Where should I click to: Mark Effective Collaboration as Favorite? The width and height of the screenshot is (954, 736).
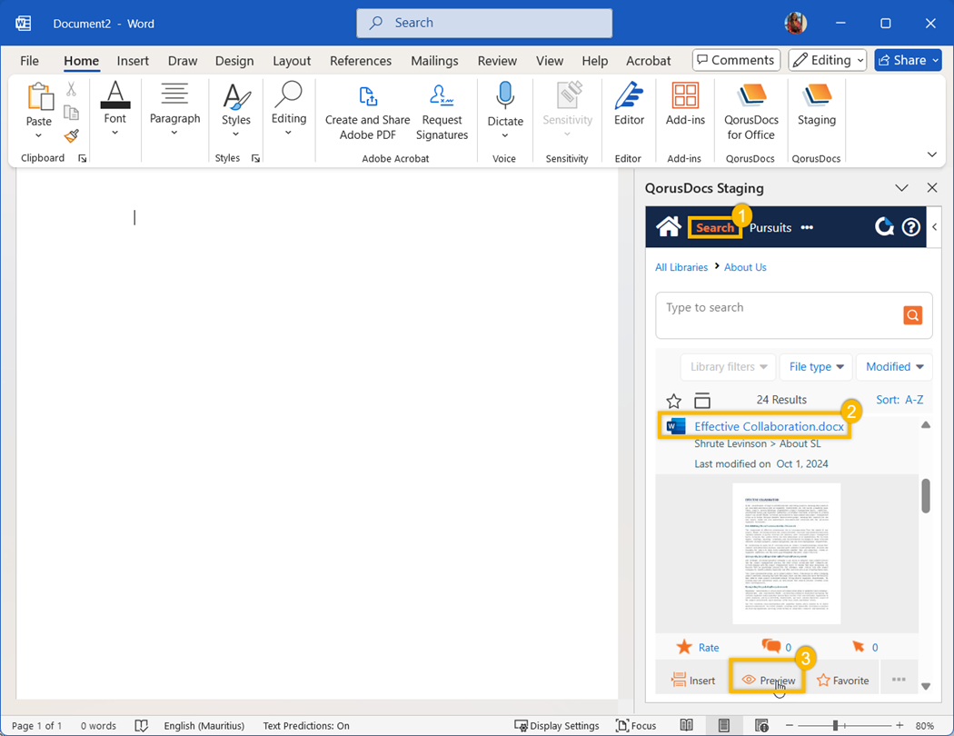point(842,680)
